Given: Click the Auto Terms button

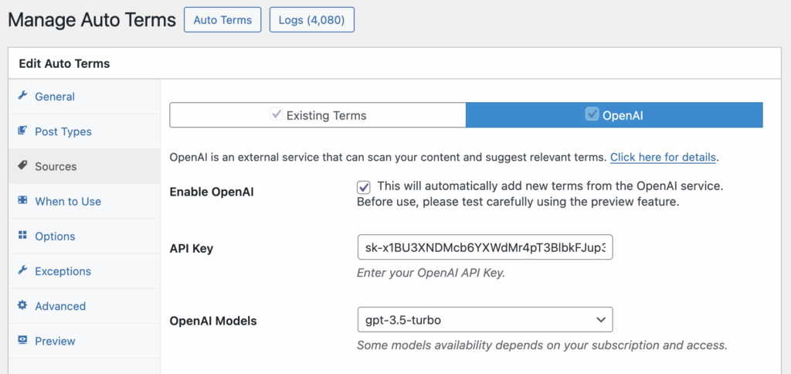Looking at the screenshot, I should point(222,19).
